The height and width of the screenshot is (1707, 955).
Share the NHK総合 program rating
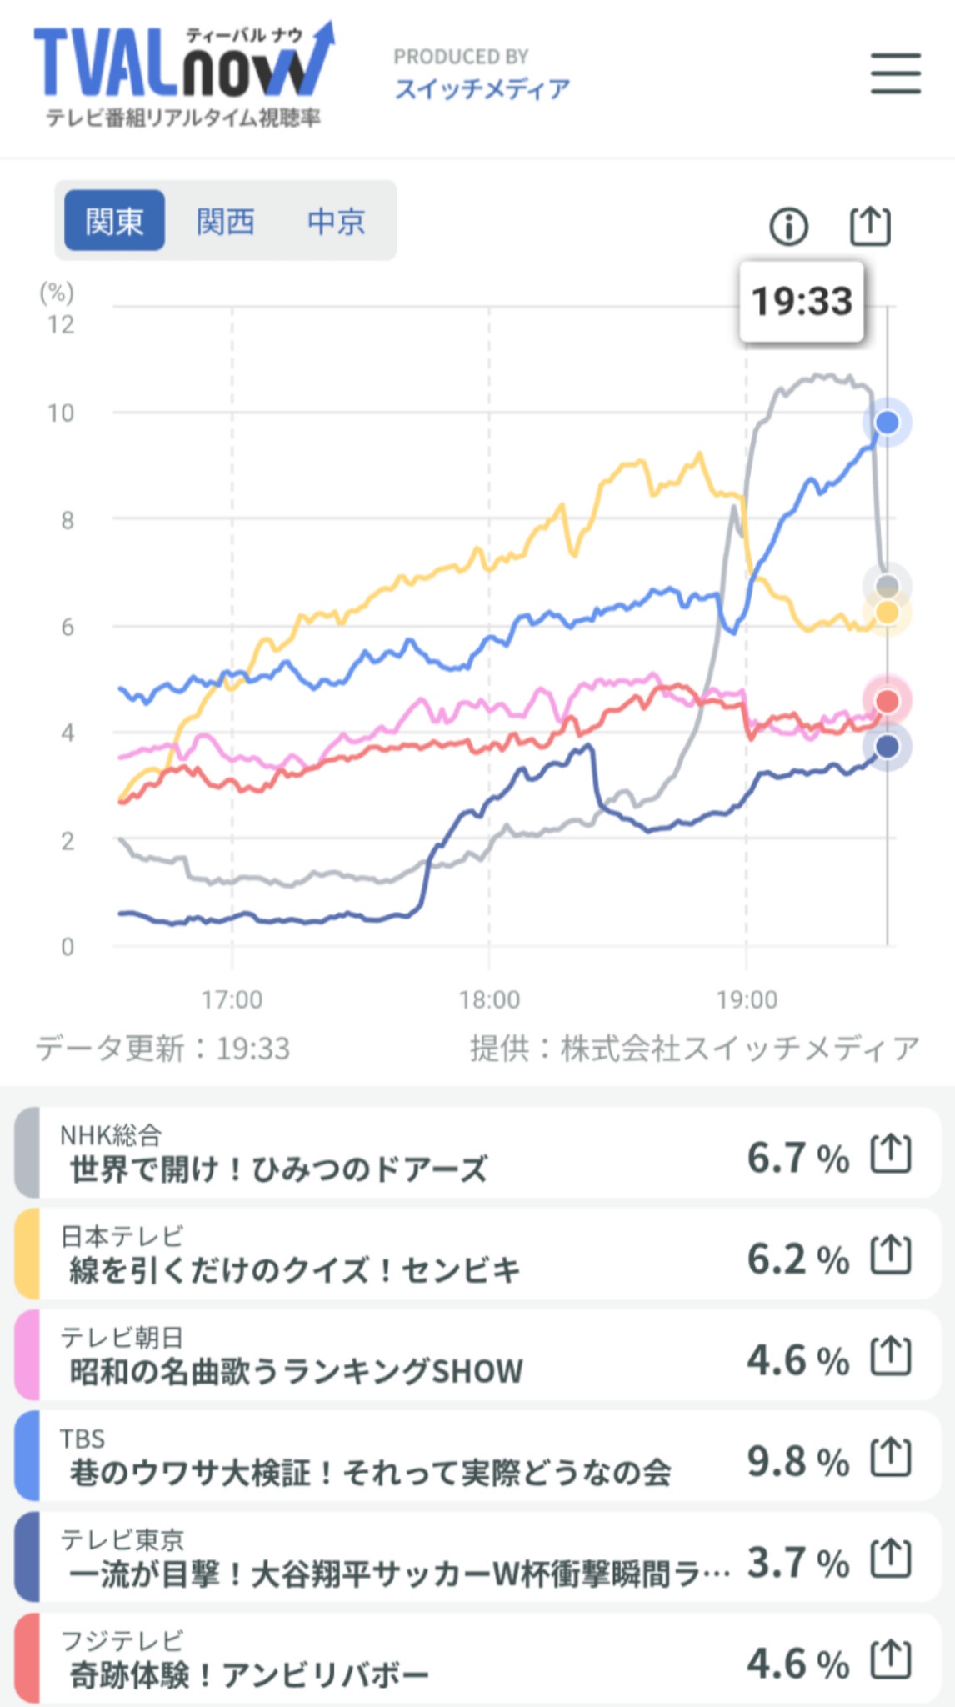[891, 1154]
